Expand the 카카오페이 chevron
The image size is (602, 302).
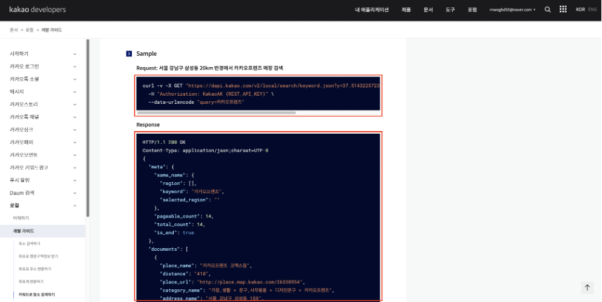tap(75, 142)
